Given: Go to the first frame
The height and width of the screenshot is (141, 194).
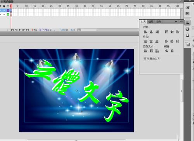Looking at the screenshot, I should pyautogui.click(x=12, y=30).
